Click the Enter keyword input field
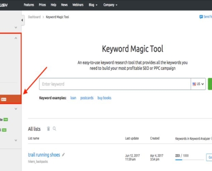The height and width of the screenshot is (171, 212). pyautogui.click(x=115, y=84)
